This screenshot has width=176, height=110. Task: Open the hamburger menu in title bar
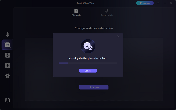(x=158, y=3)
